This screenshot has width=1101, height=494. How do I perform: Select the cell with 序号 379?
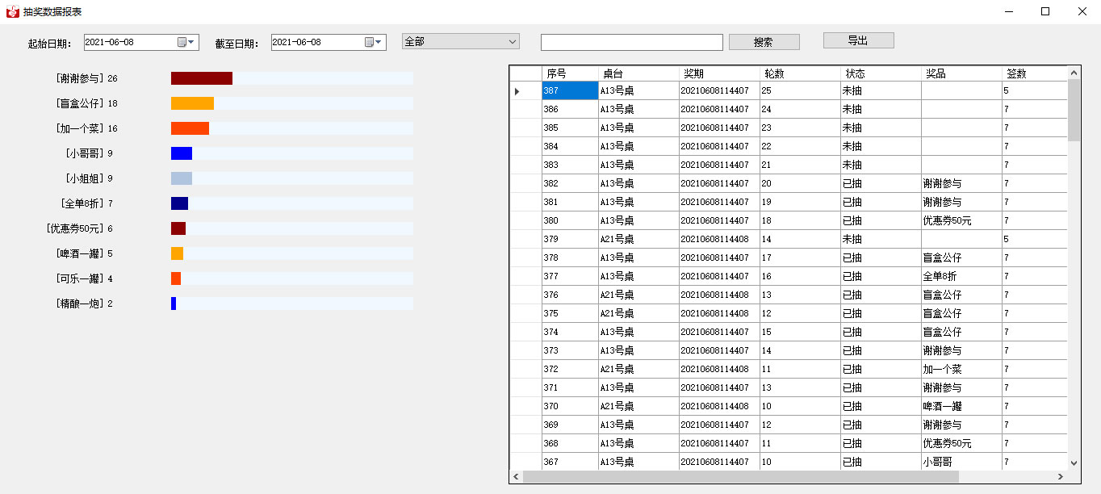pos(570,239)
